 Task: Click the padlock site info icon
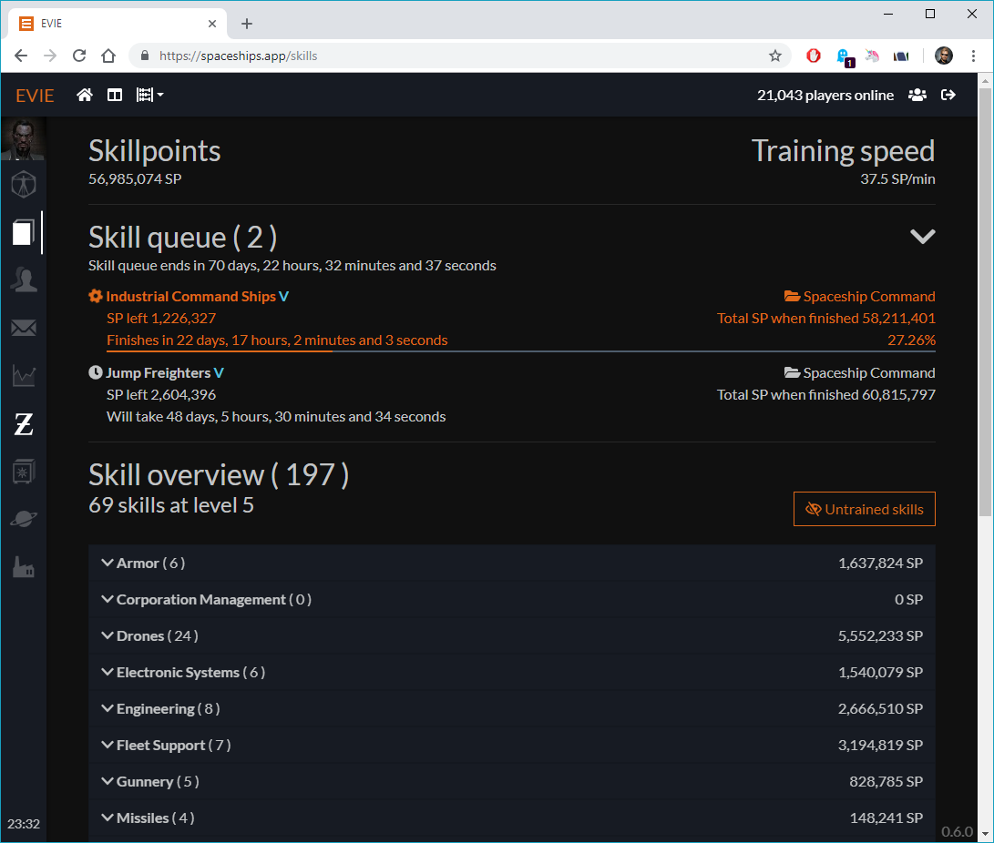pyautogui.click(x=145, y=56)
